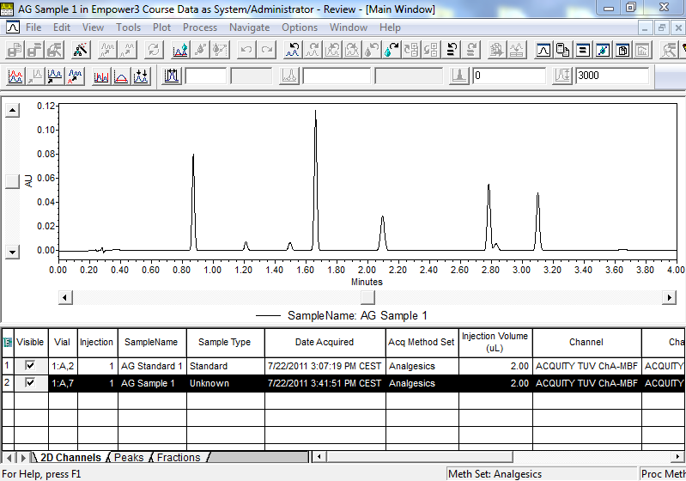This screenshot has width=686, height=481.
Task: Click the Redo arrow toolbar icon
Action: pos(266,50)
